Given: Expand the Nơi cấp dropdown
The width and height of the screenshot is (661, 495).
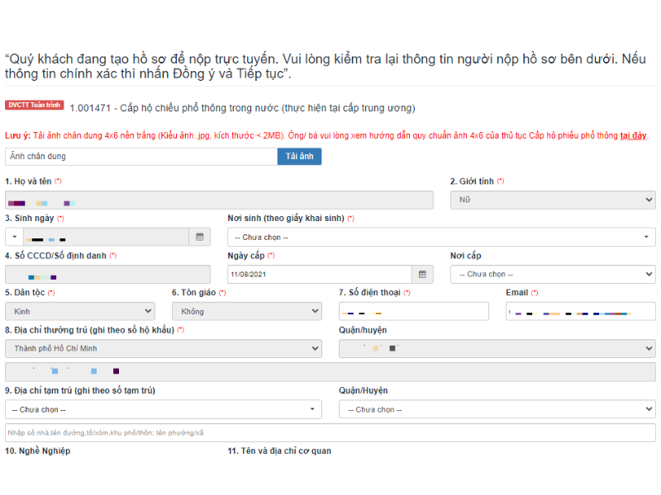Looking at the screenshot, I should [553, 275].
